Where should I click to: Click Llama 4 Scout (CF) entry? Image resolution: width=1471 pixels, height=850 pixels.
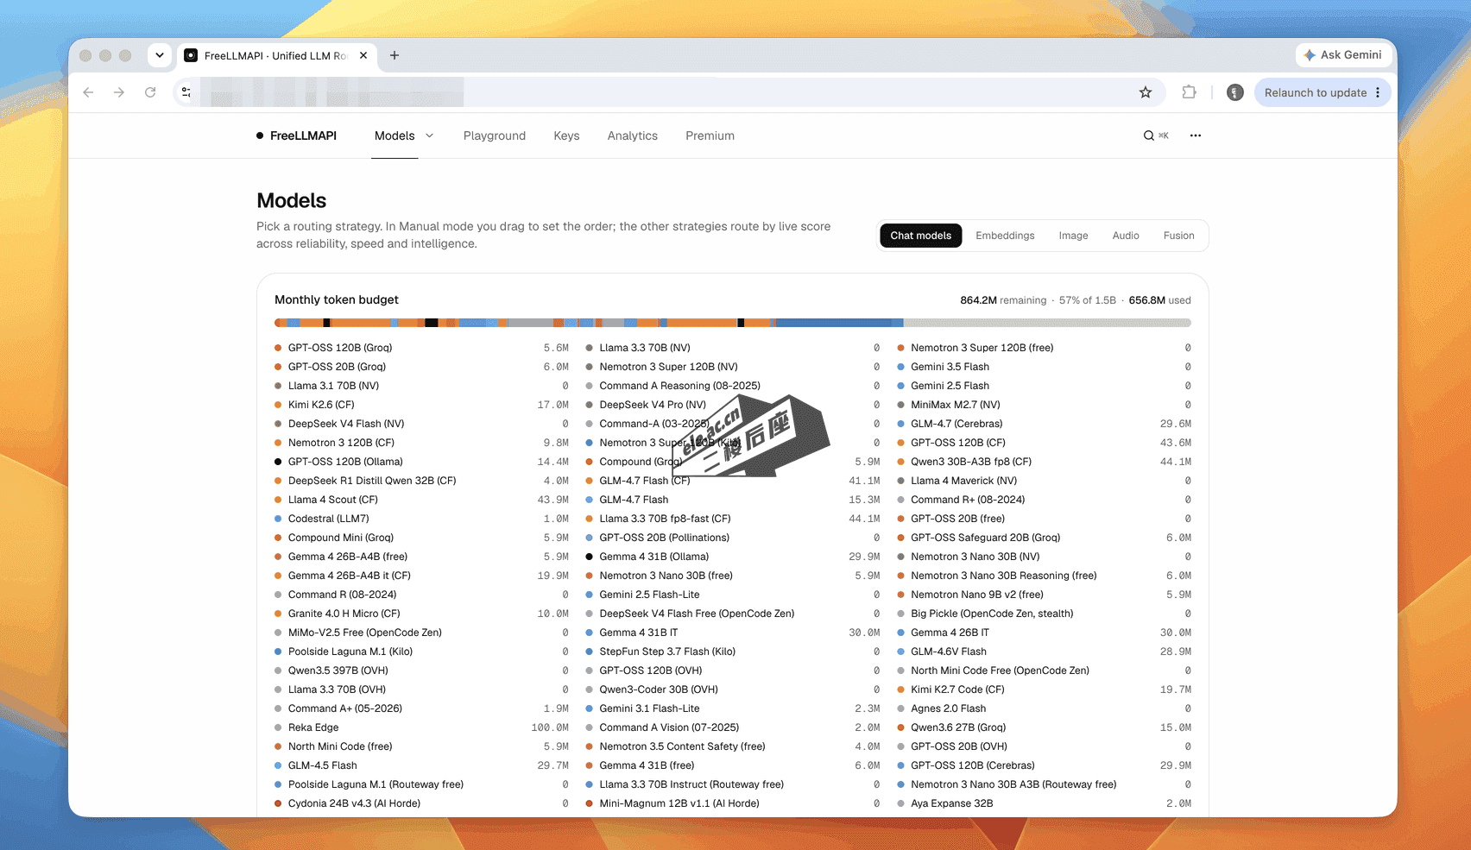[421, 500]
